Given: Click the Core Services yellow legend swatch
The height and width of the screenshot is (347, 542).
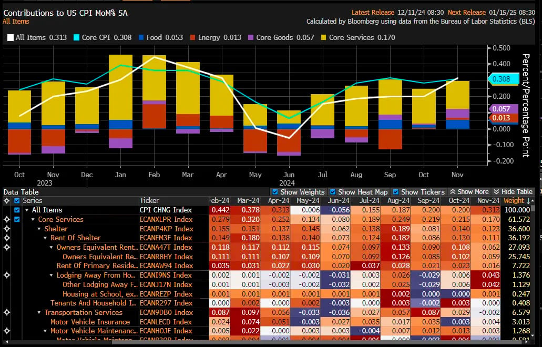Looking at the screenshot, I should pyautogui.click(x=323, y=37).
